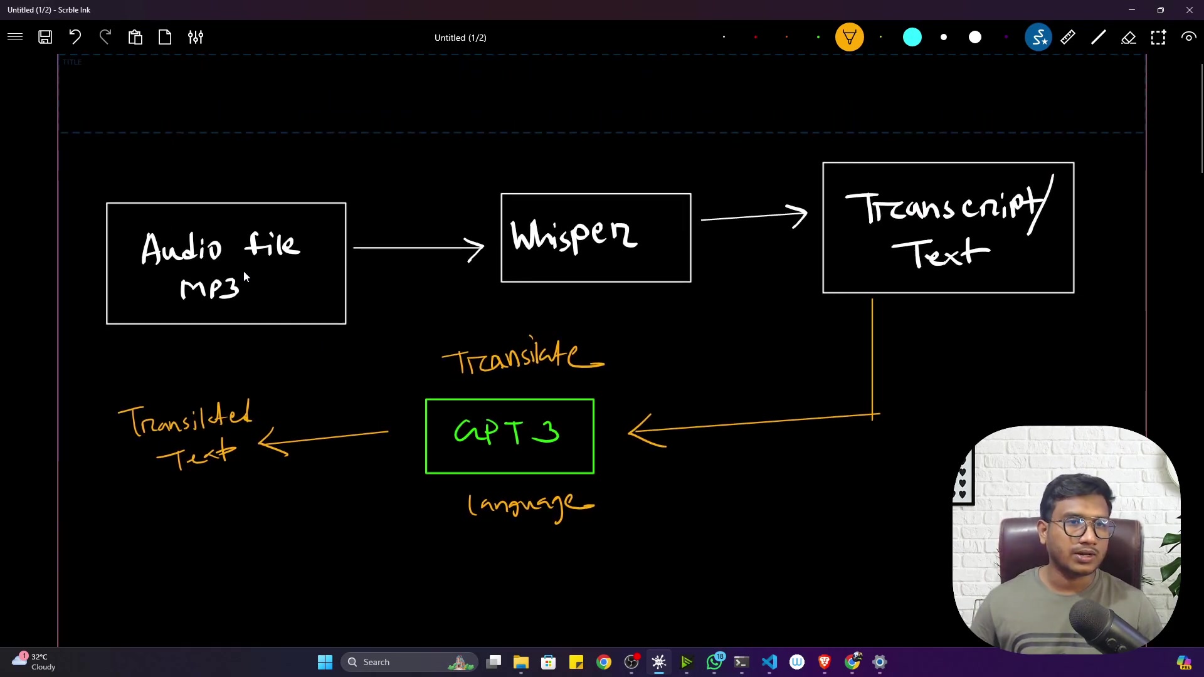The width and height of the screenshot is (1204, 677).
Task: Open OBS Studio from the taskbar
Action: pyautogui.click(x=631, y=662)
